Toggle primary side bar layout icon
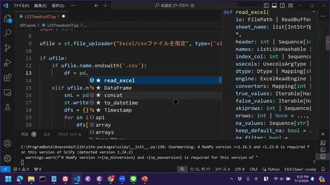This screenshot has width=330, height=185. tap(266, 6)
